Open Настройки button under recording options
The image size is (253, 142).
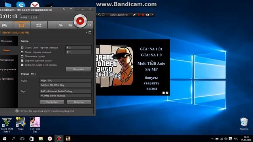(78, 69)
